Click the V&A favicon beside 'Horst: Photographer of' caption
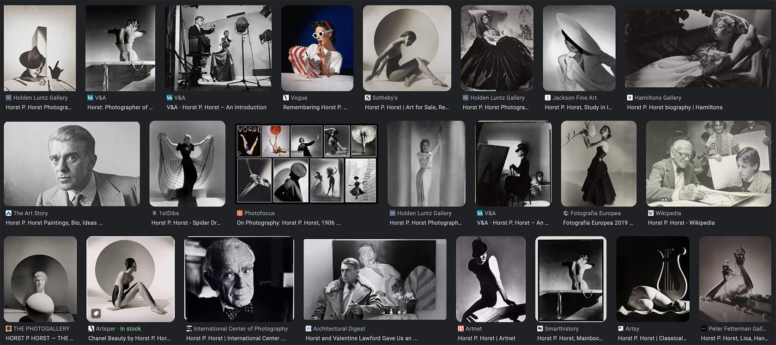Screen dimensions: 776x345 tap(90, 98)
